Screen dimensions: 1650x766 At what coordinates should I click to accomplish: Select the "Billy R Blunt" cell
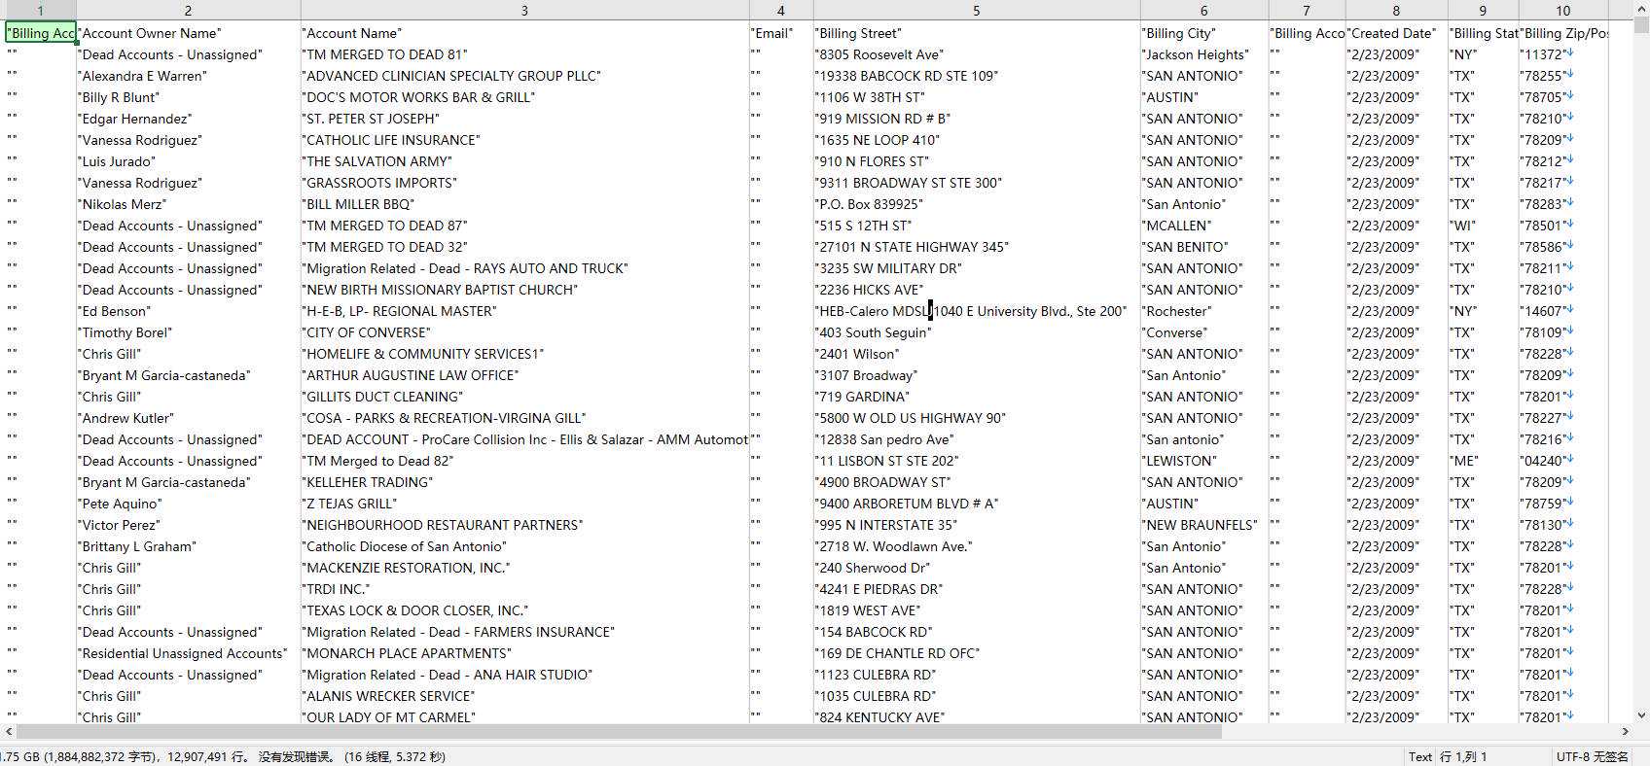pyautogui.click(x=188, y=97)
